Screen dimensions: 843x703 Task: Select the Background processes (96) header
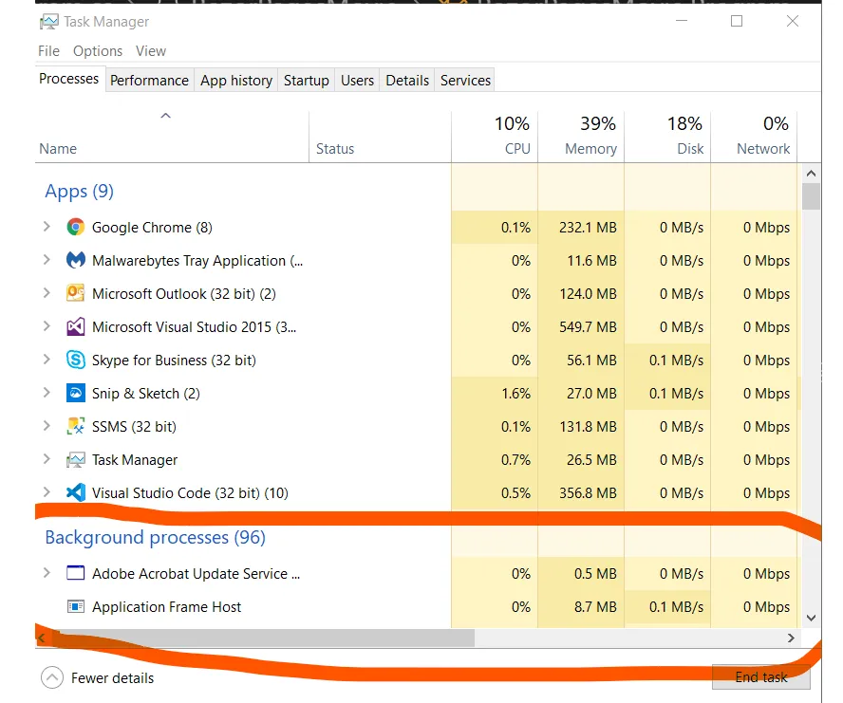click(x=155, y=538)
